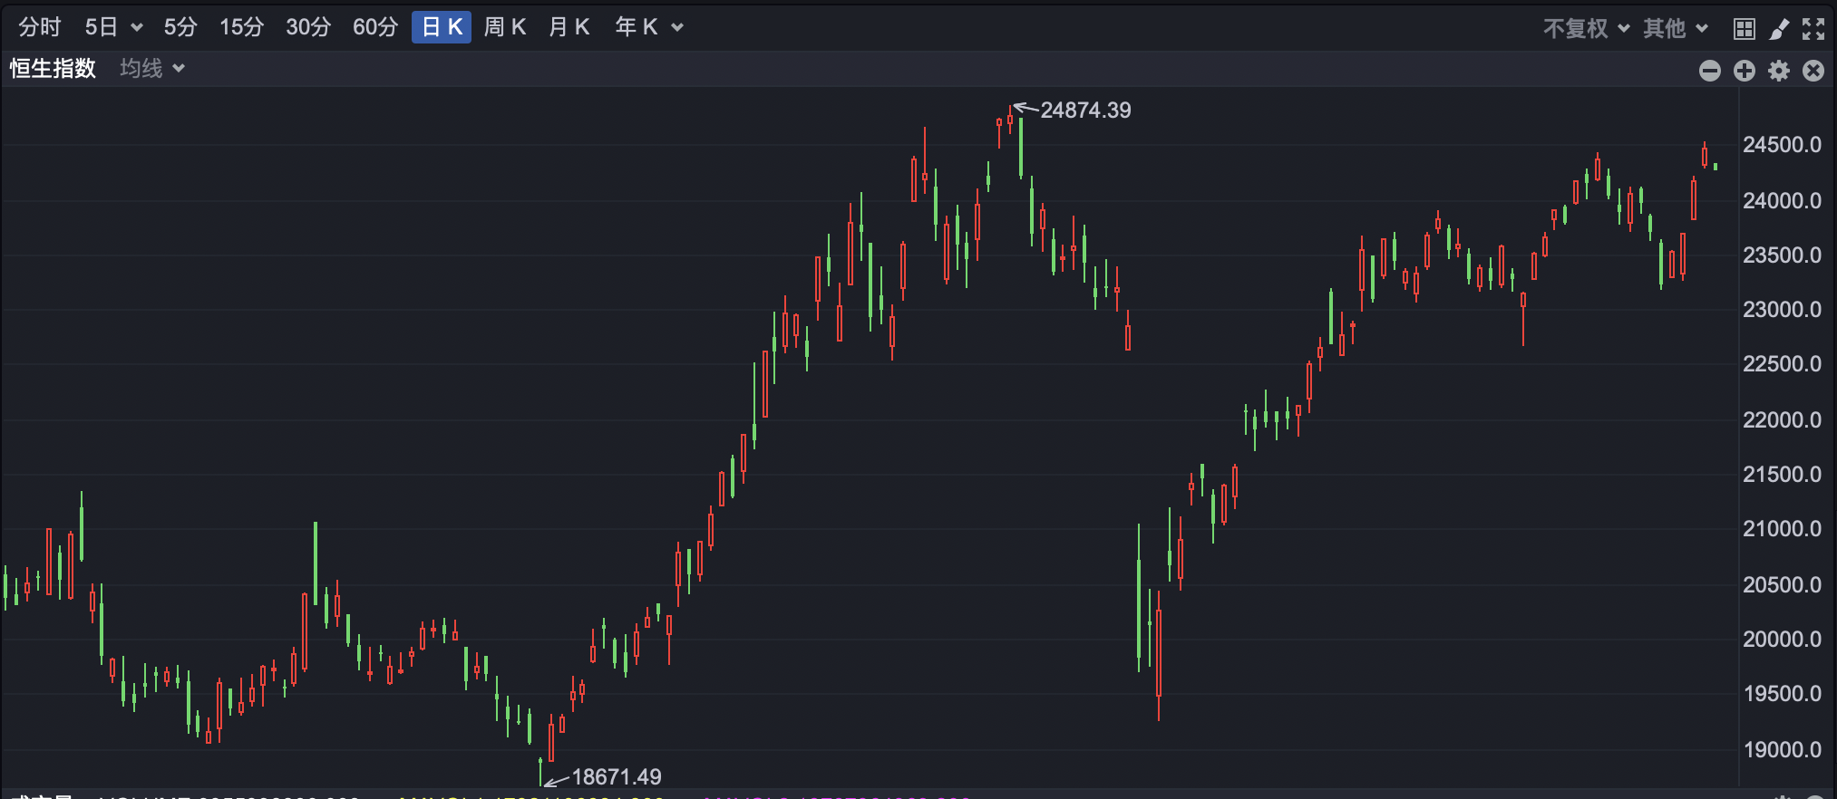Remove the indicator with X icon
Image resolution: width=1837 pixels, height=799 pixels.
click(1813, 71)
